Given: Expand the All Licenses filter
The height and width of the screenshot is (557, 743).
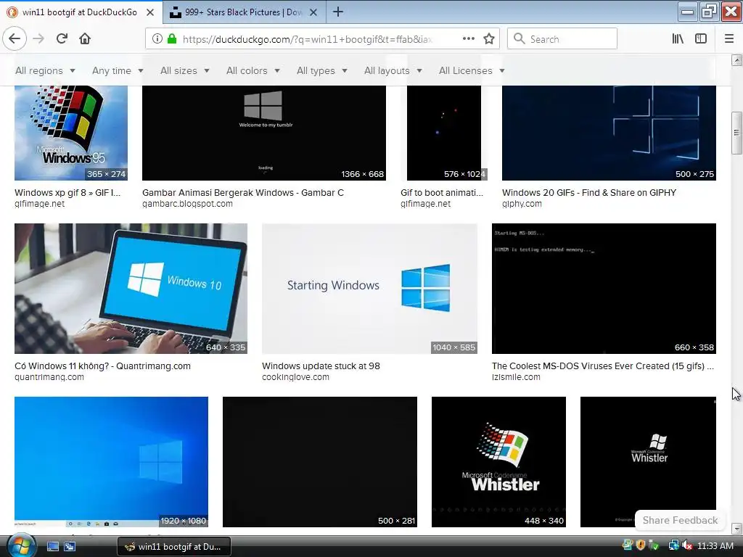Looking at the screenshot, I should [472, 70].
